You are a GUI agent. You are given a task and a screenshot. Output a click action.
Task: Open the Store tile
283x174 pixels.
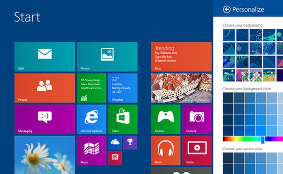123,119
